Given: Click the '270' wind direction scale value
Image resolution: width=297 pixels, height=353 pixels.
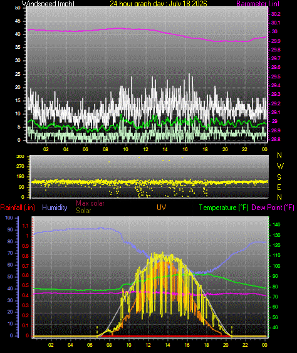Looking at the screenshot, I should [20, 167].
